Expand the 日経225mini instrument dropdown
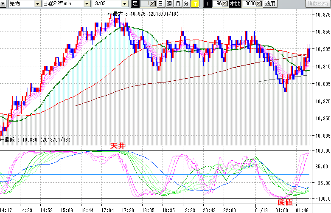 (x=87, y=4)
